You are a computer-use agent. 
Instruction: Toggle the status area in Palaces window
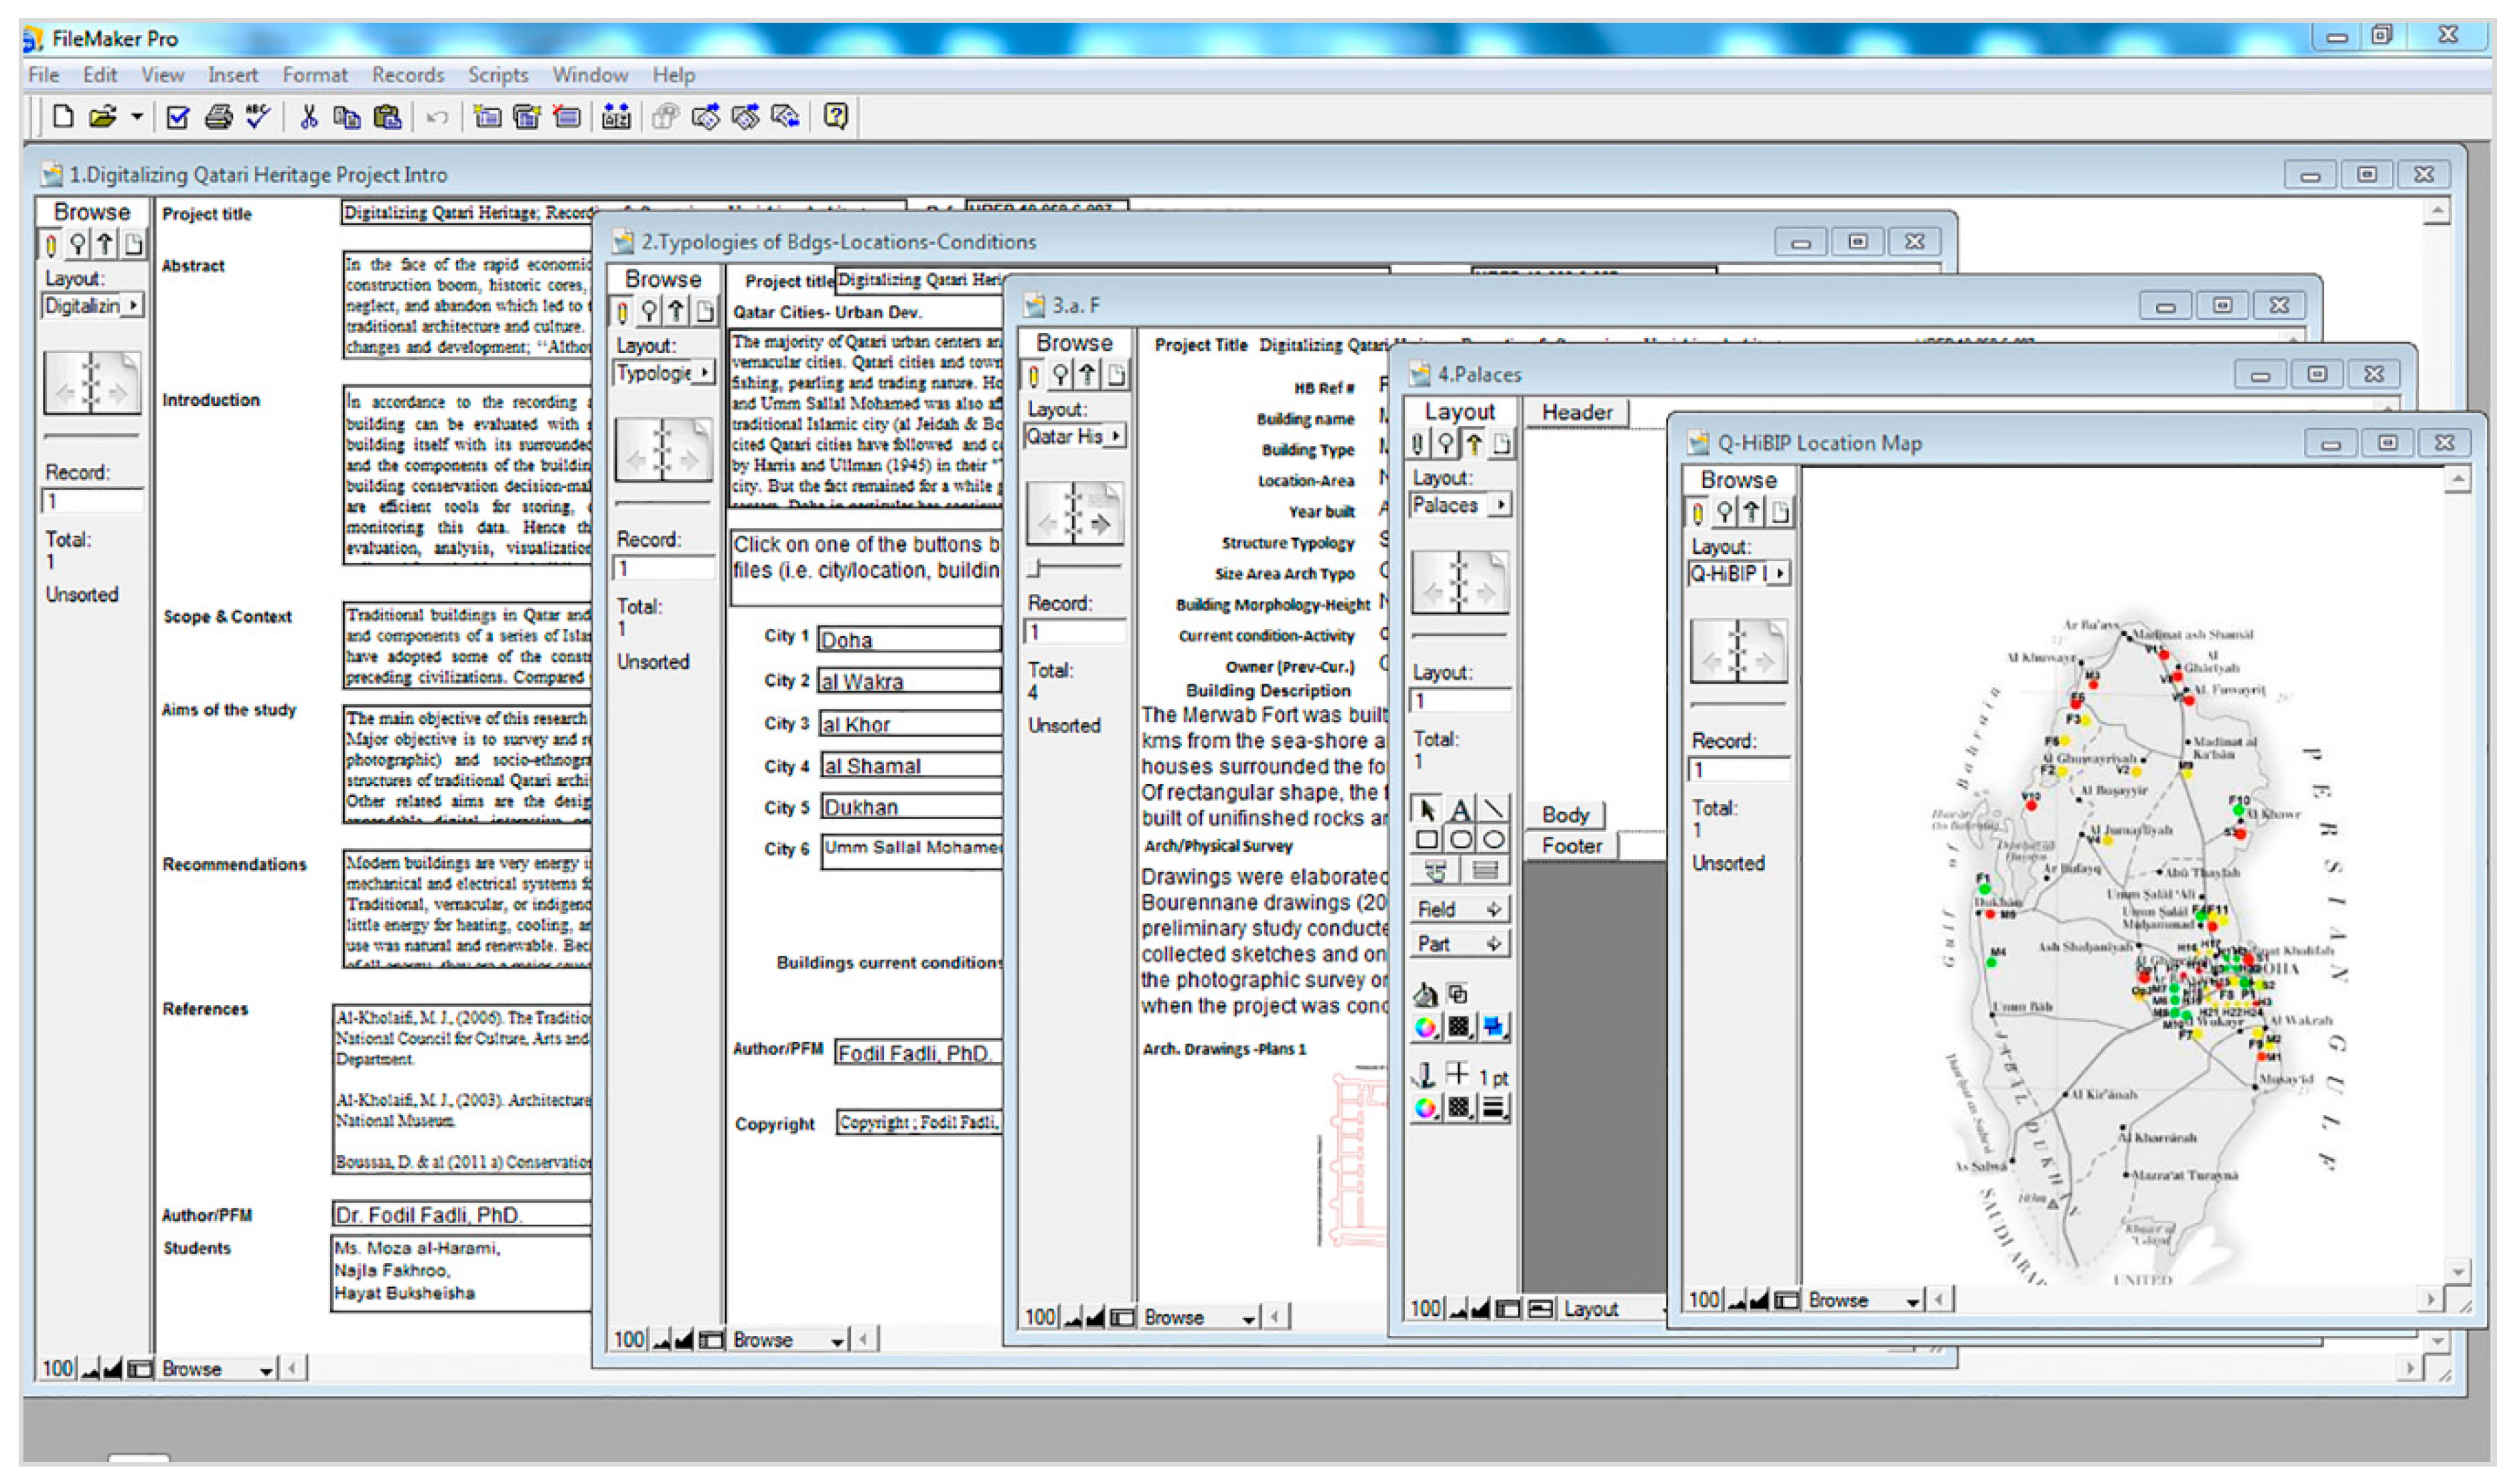(1509, 1309)
